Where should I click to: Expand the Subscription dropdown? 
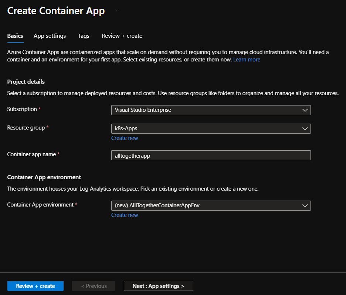pos(211,110)
